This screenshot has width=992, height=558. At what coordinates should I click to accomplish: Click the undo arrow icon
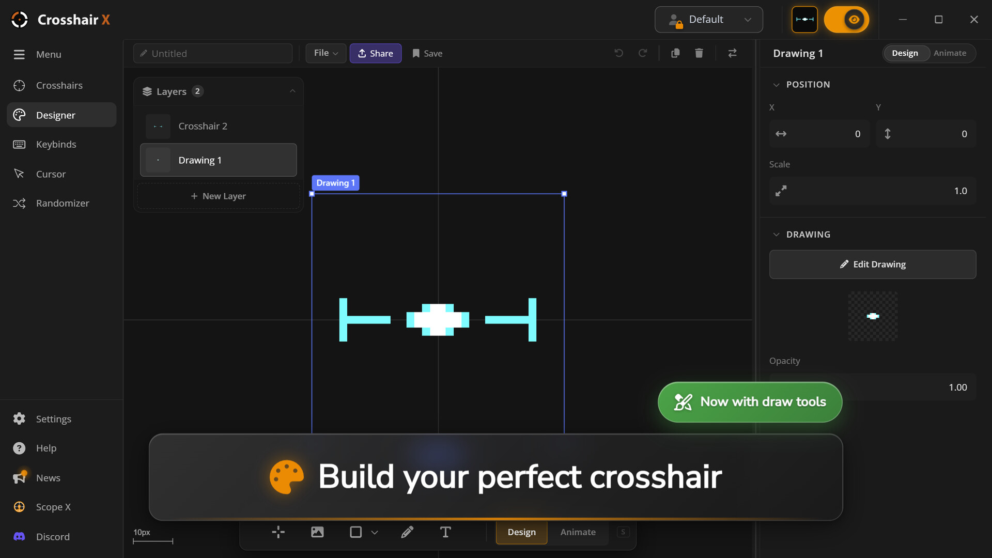(x=618, y=53)
